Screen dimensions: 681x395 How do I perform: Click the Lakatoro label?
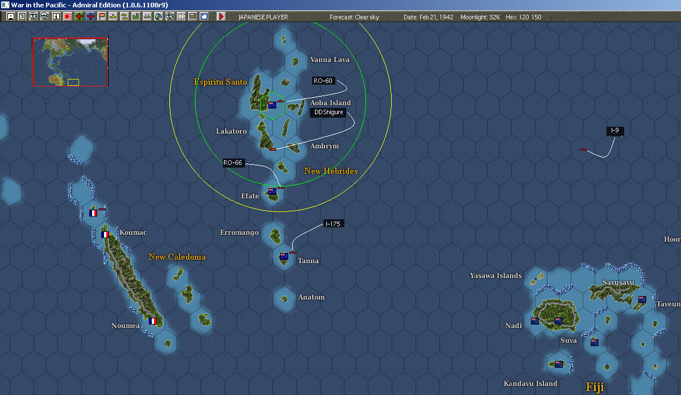pyautogui.click(x=231, y=131)
